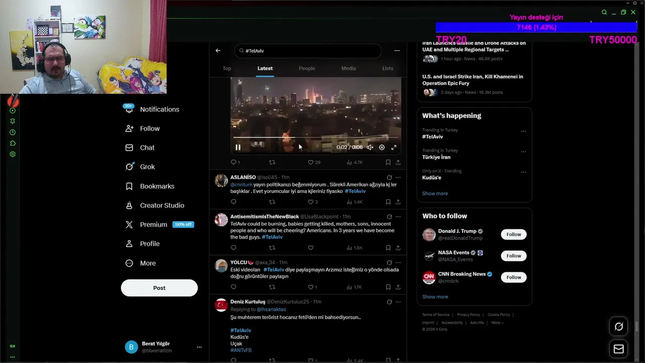Share AntisemitismIsTheNewBlack's post
This screenshot has width=645, height=363.
coord(398,248)
